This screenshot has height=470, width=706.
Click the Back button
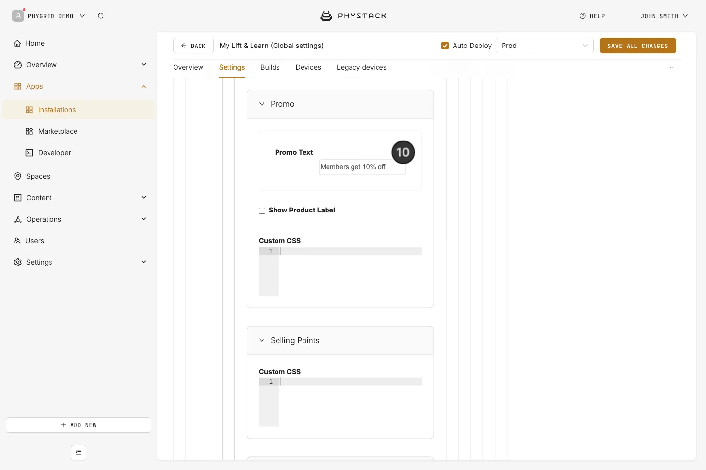pos(193,46)
